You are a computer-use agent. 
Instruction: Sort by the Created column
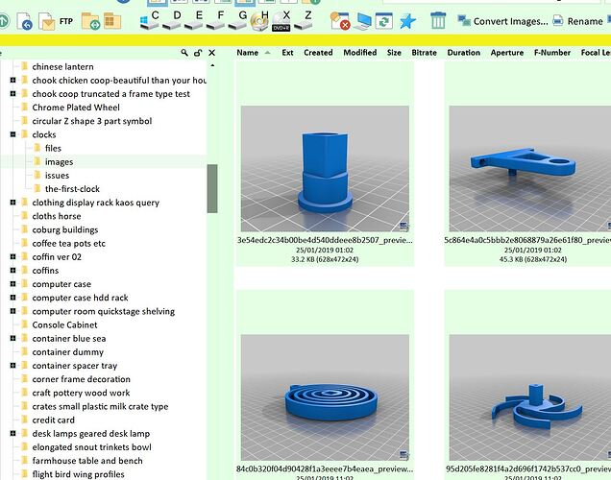click(x=318, y=53)
